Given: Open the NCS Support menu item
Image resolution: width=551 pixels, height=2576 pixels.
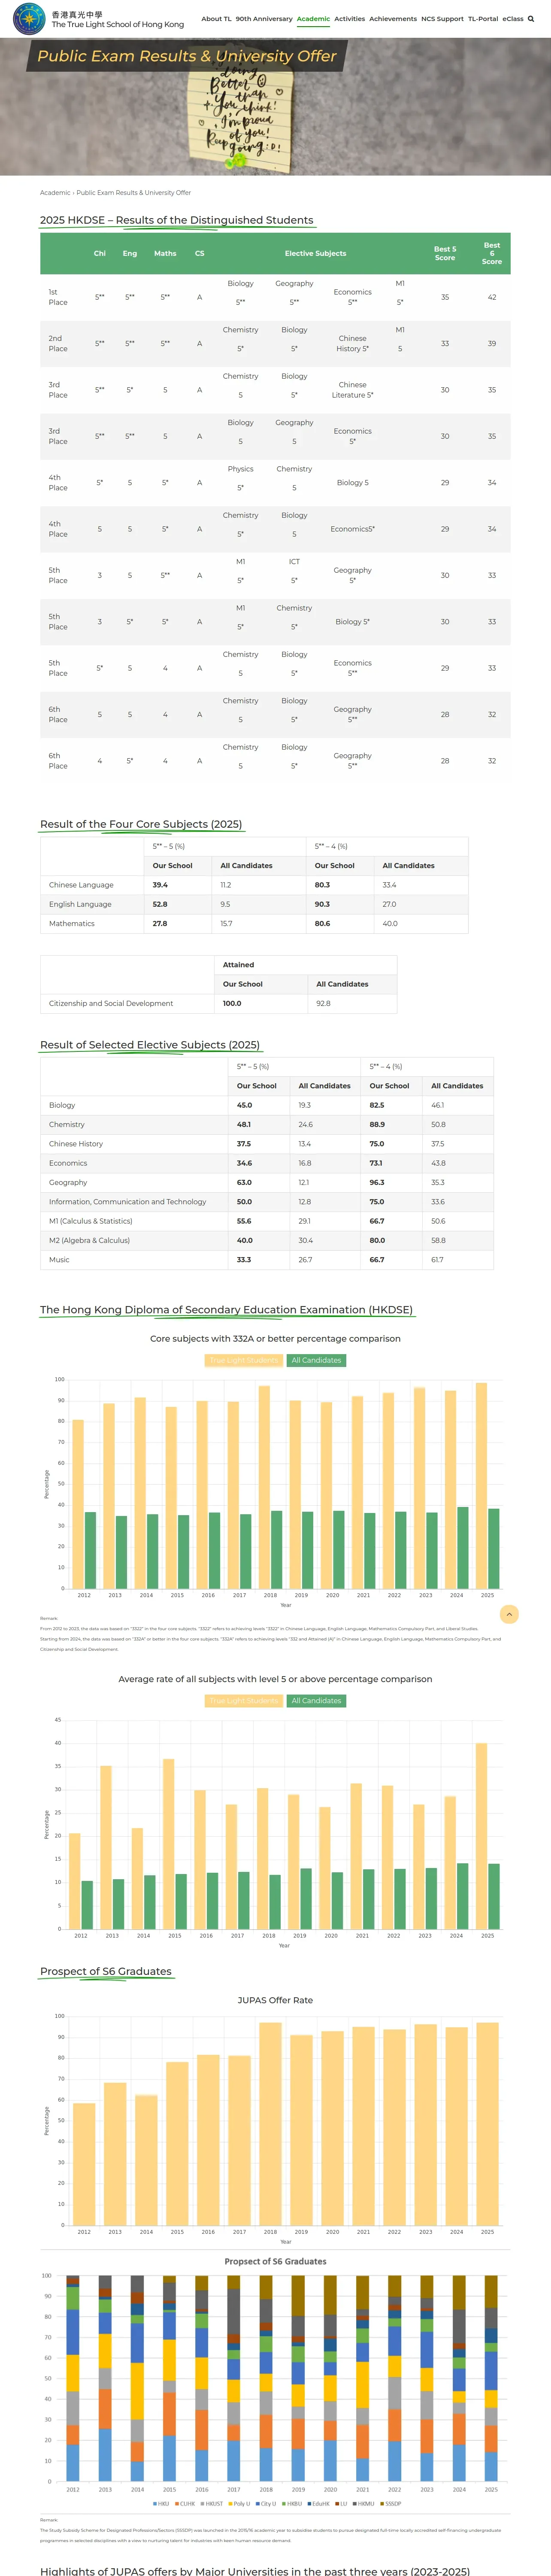Looking at the screenshot, I should point(442,19).
